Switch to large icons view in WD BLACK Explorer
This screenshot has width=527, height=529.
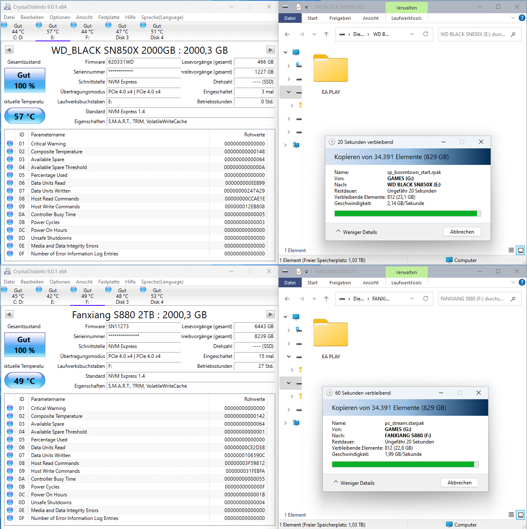coord(521,250)
